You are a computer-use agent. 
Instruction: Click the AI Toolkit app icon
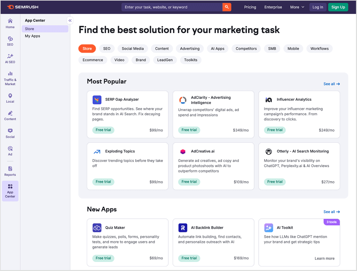point(269,228)
